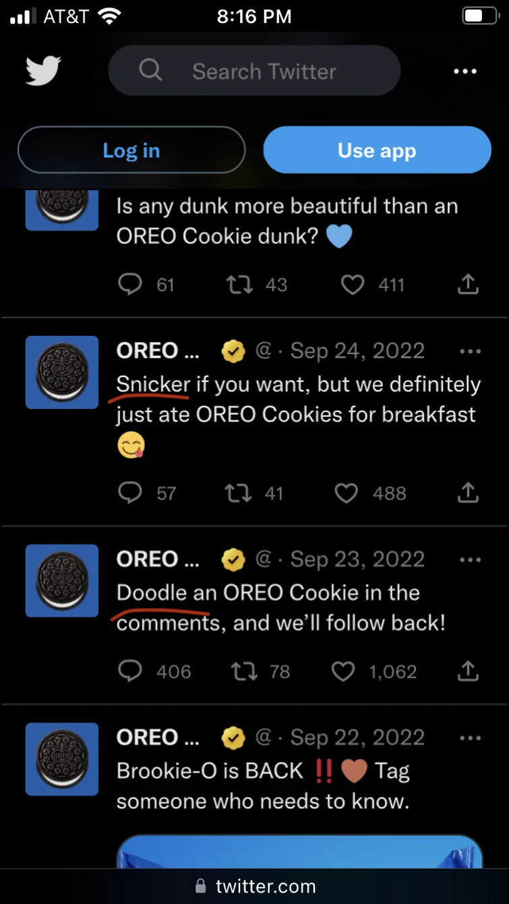The width and height of the screenshot is (509, 904).
Task: Click the twitter.com address bar
Action: [x=254, y=886]
